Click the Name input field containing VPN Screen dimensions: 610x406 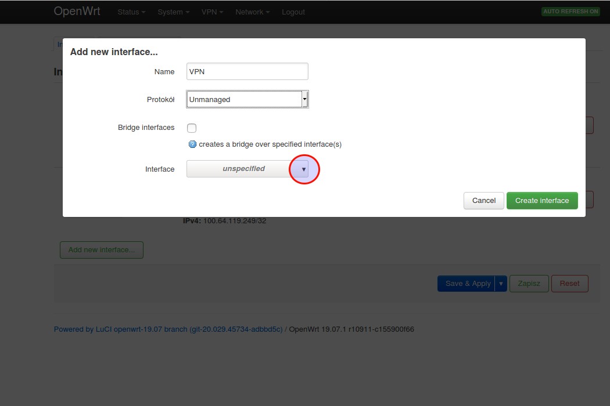pos(247,71)
